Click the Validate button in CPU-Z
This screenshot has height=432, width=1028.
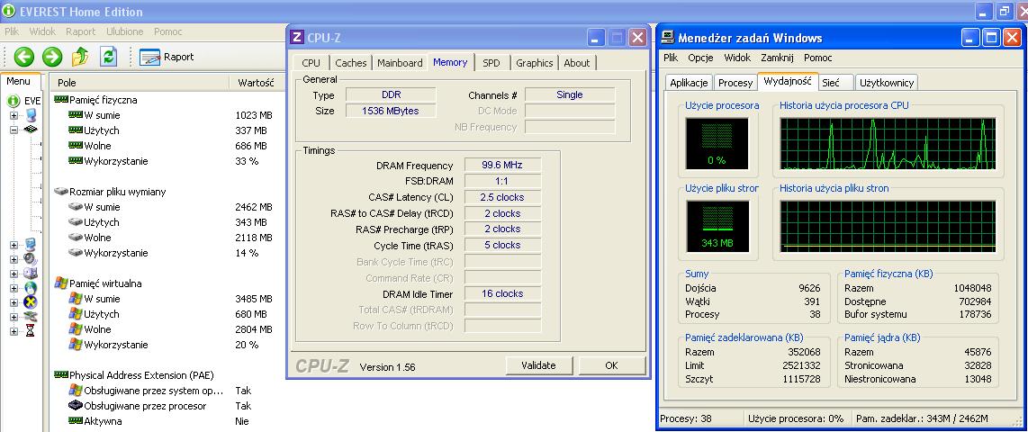538,365
